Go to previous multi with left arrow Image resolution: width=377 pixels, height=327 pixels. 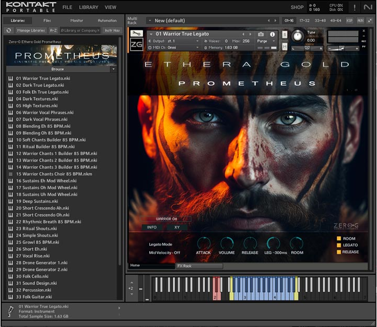[x=269, y=21]
